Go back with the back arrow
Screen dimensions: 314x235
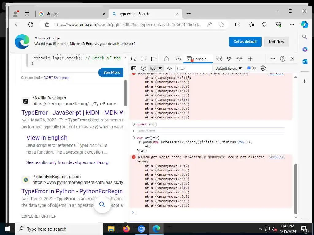point(17,24)
